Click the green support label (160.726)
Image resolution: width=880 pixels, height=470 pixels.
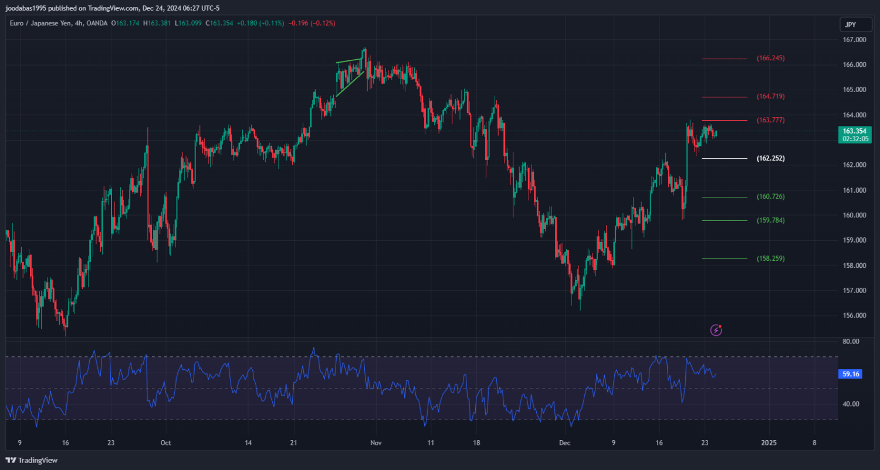[x=770, y=197]
